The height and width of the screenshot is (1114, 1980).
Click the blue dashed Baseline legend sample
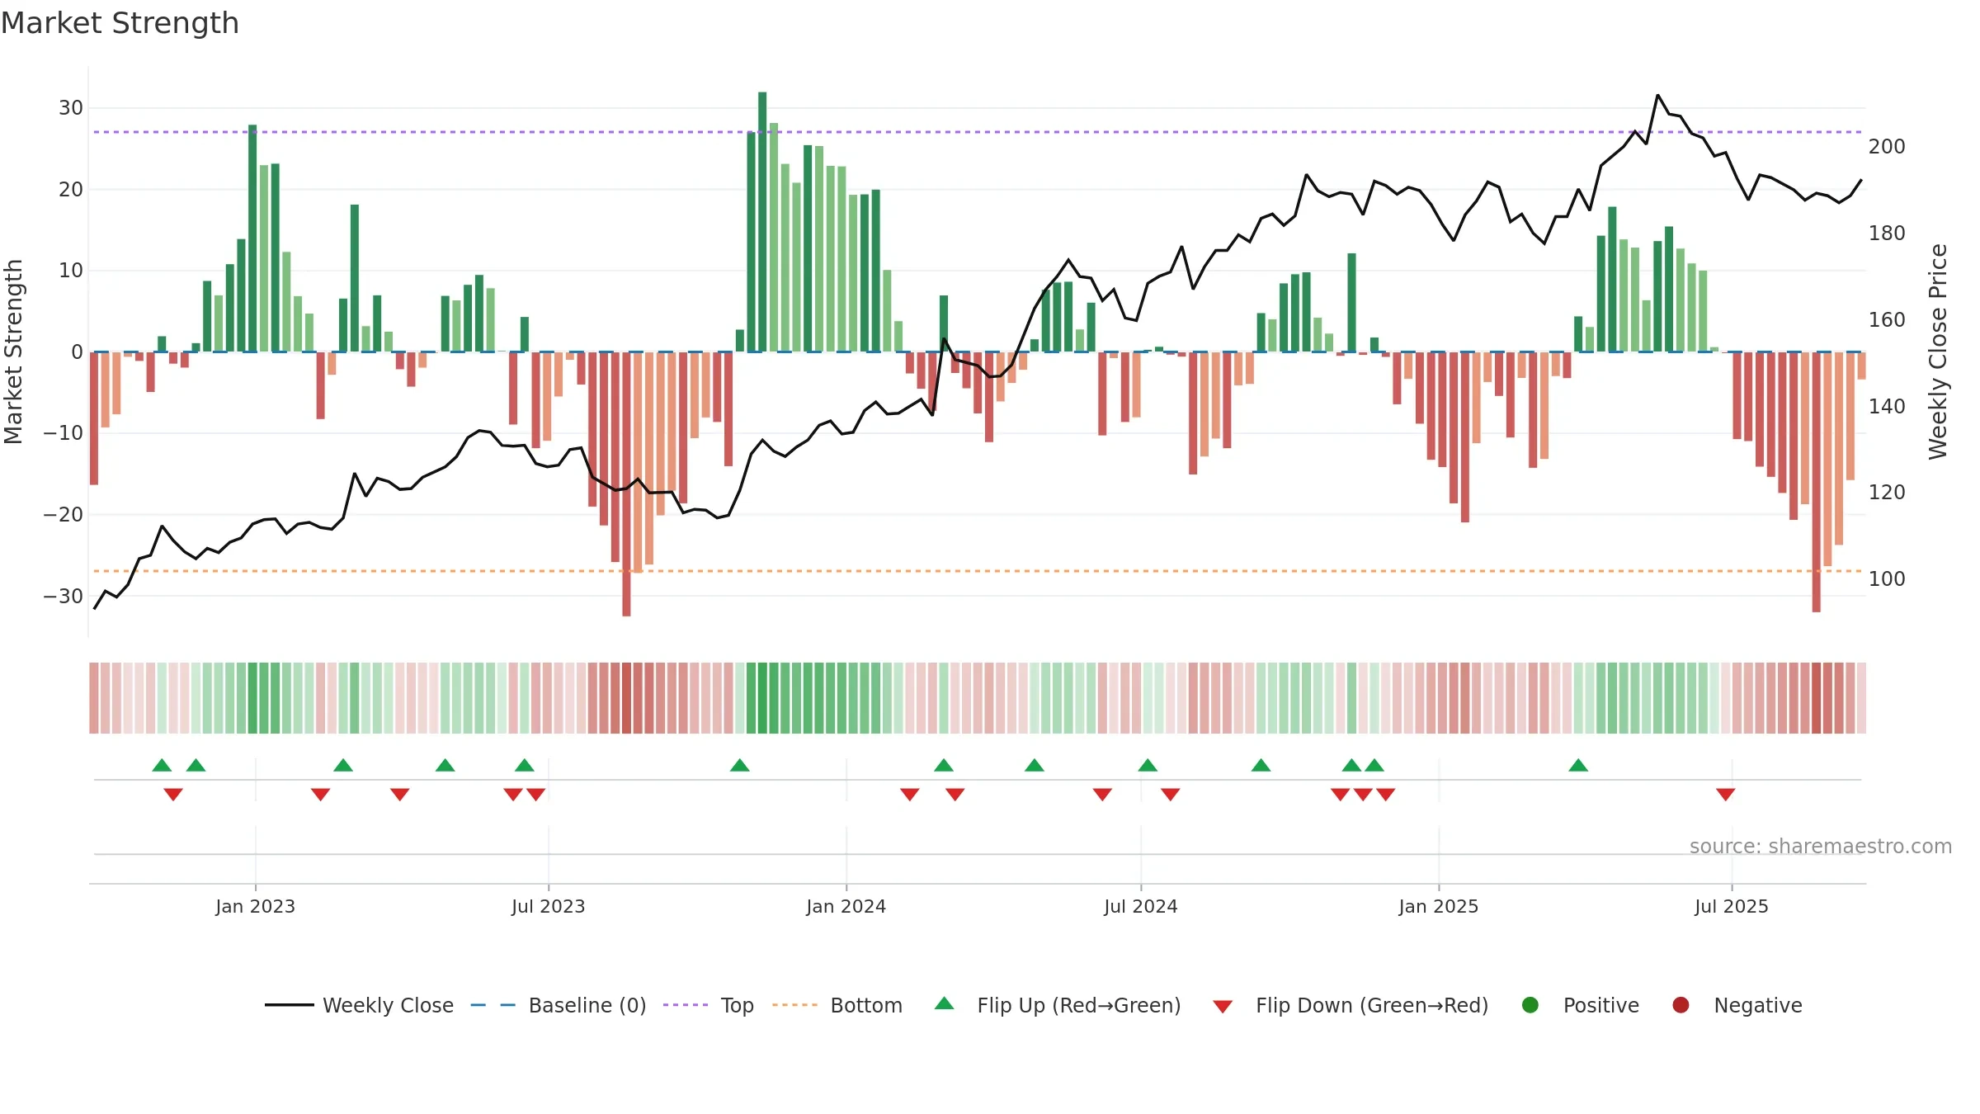[493, 1005]
